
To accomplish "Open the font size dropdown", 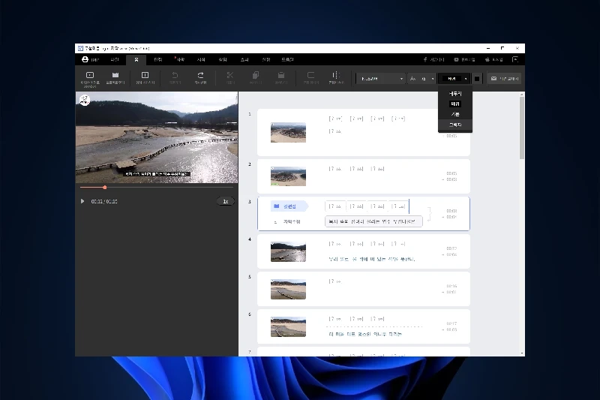I will [x=421, y=78].
